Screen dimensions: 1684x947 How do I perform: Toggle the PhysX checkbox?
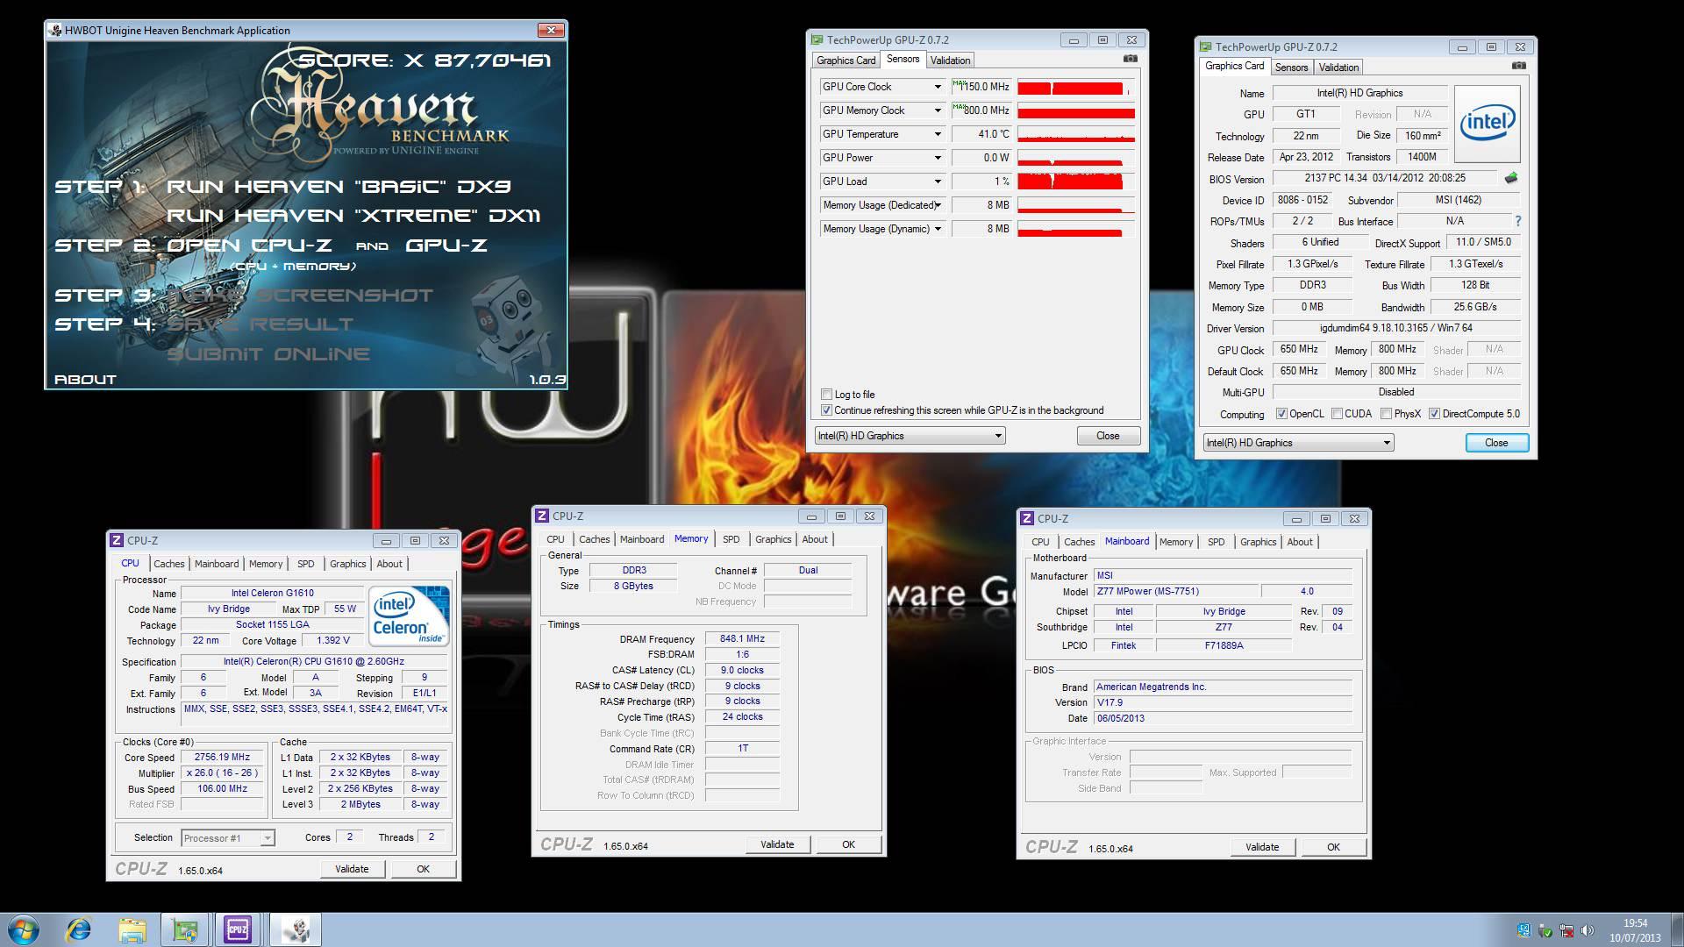pyautogui.click(x=1386, y=413)
